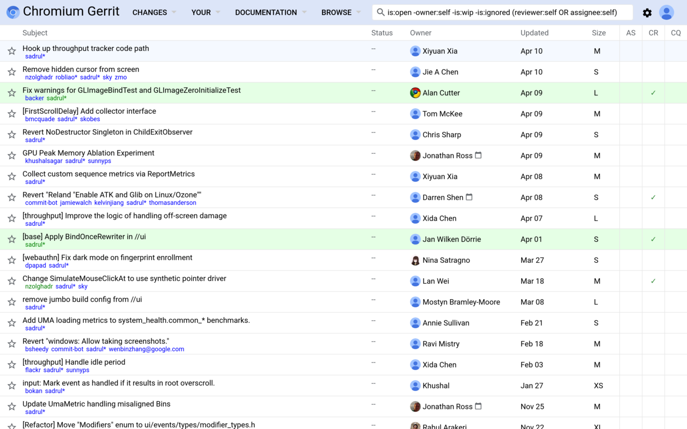Expand the BROWSE dropdown arrow

359,12
